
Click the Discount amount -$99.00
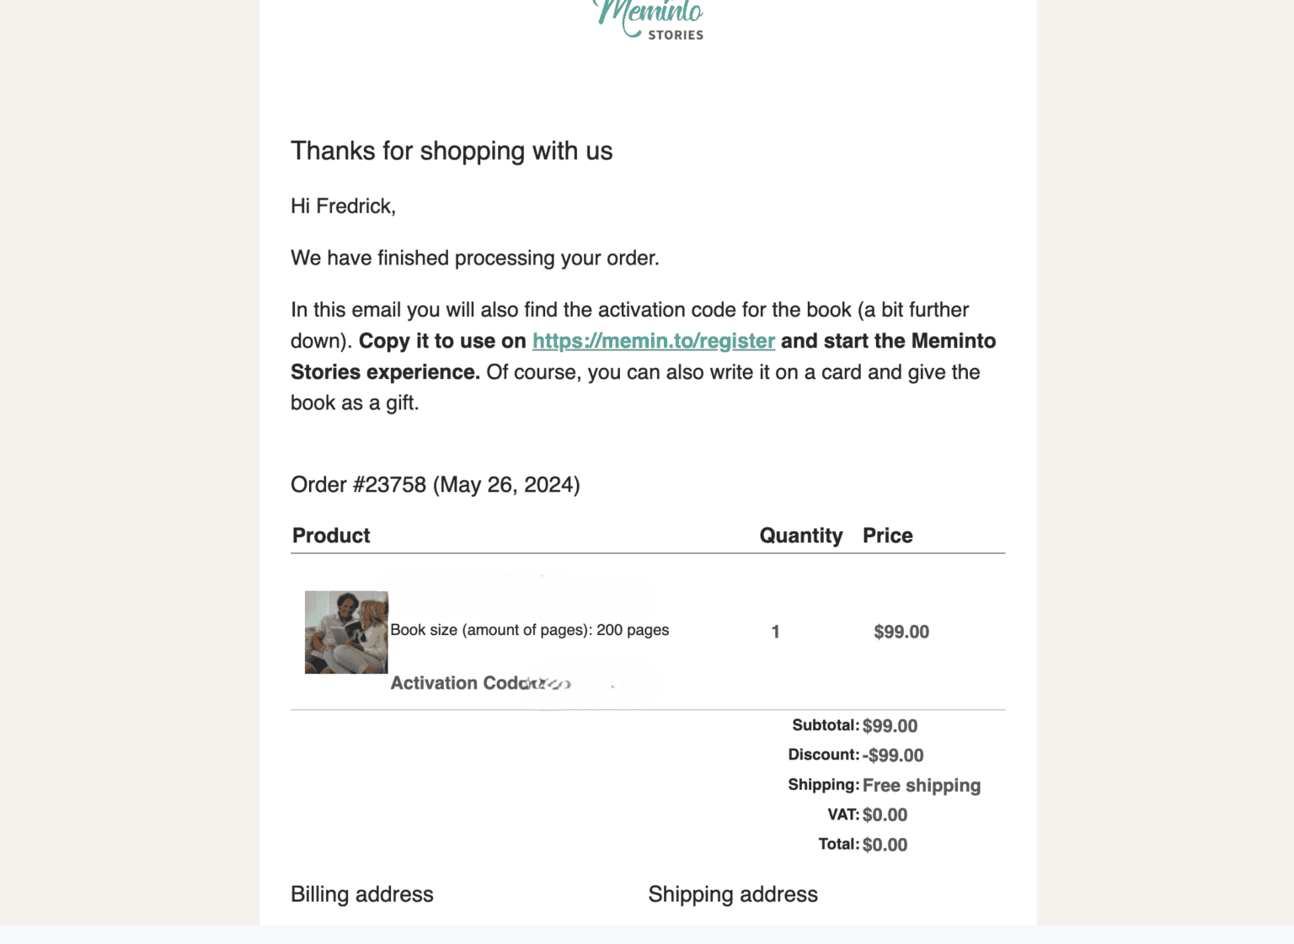893,755
